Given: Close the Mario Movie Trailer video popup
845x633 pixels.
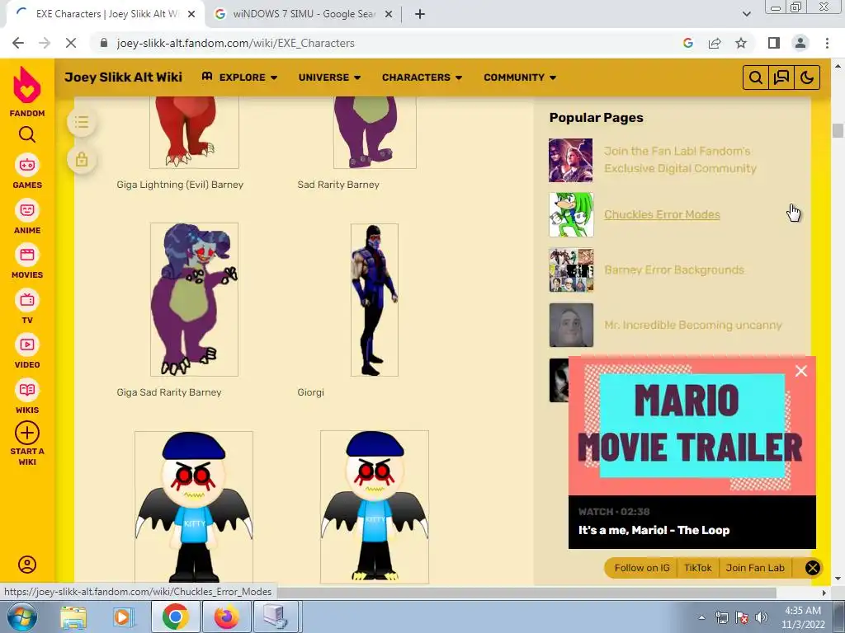Looking at the screenshot, I should (801, 371).
